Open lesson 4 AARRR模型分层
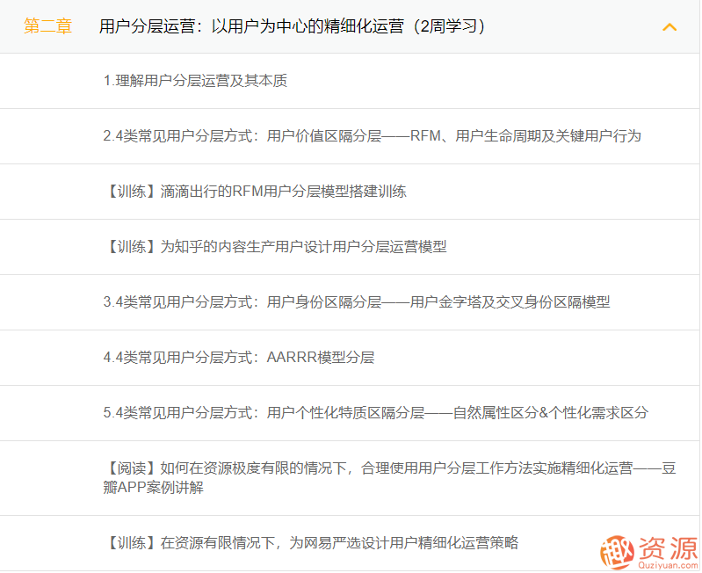 [239, 358]
